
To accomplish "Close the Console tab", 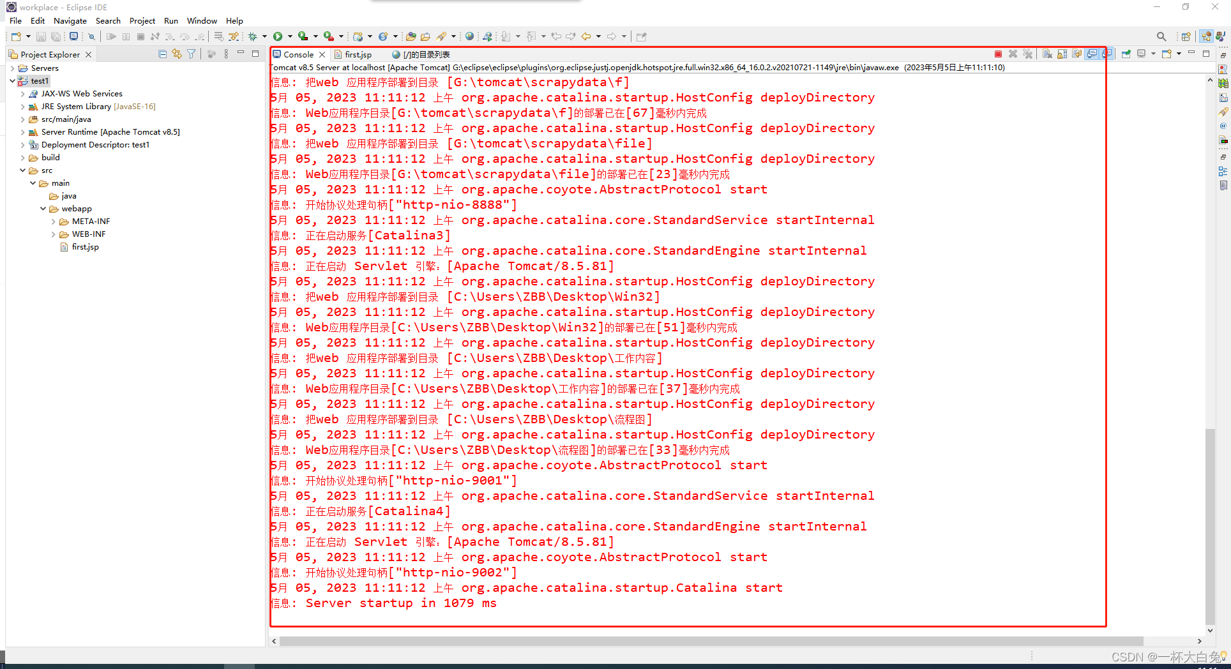I will [322, 55].
